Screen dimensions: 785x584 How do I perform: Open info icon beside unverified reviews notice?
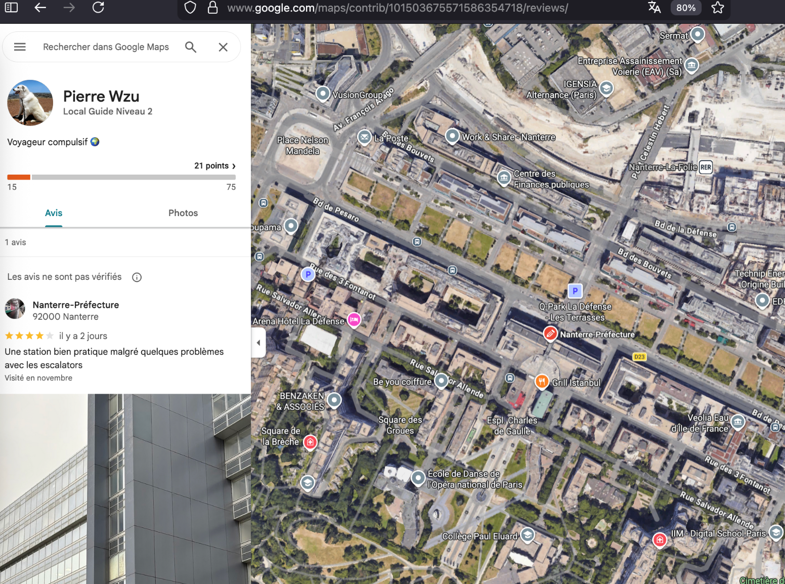pyautogui.click(x=137, y=277)
